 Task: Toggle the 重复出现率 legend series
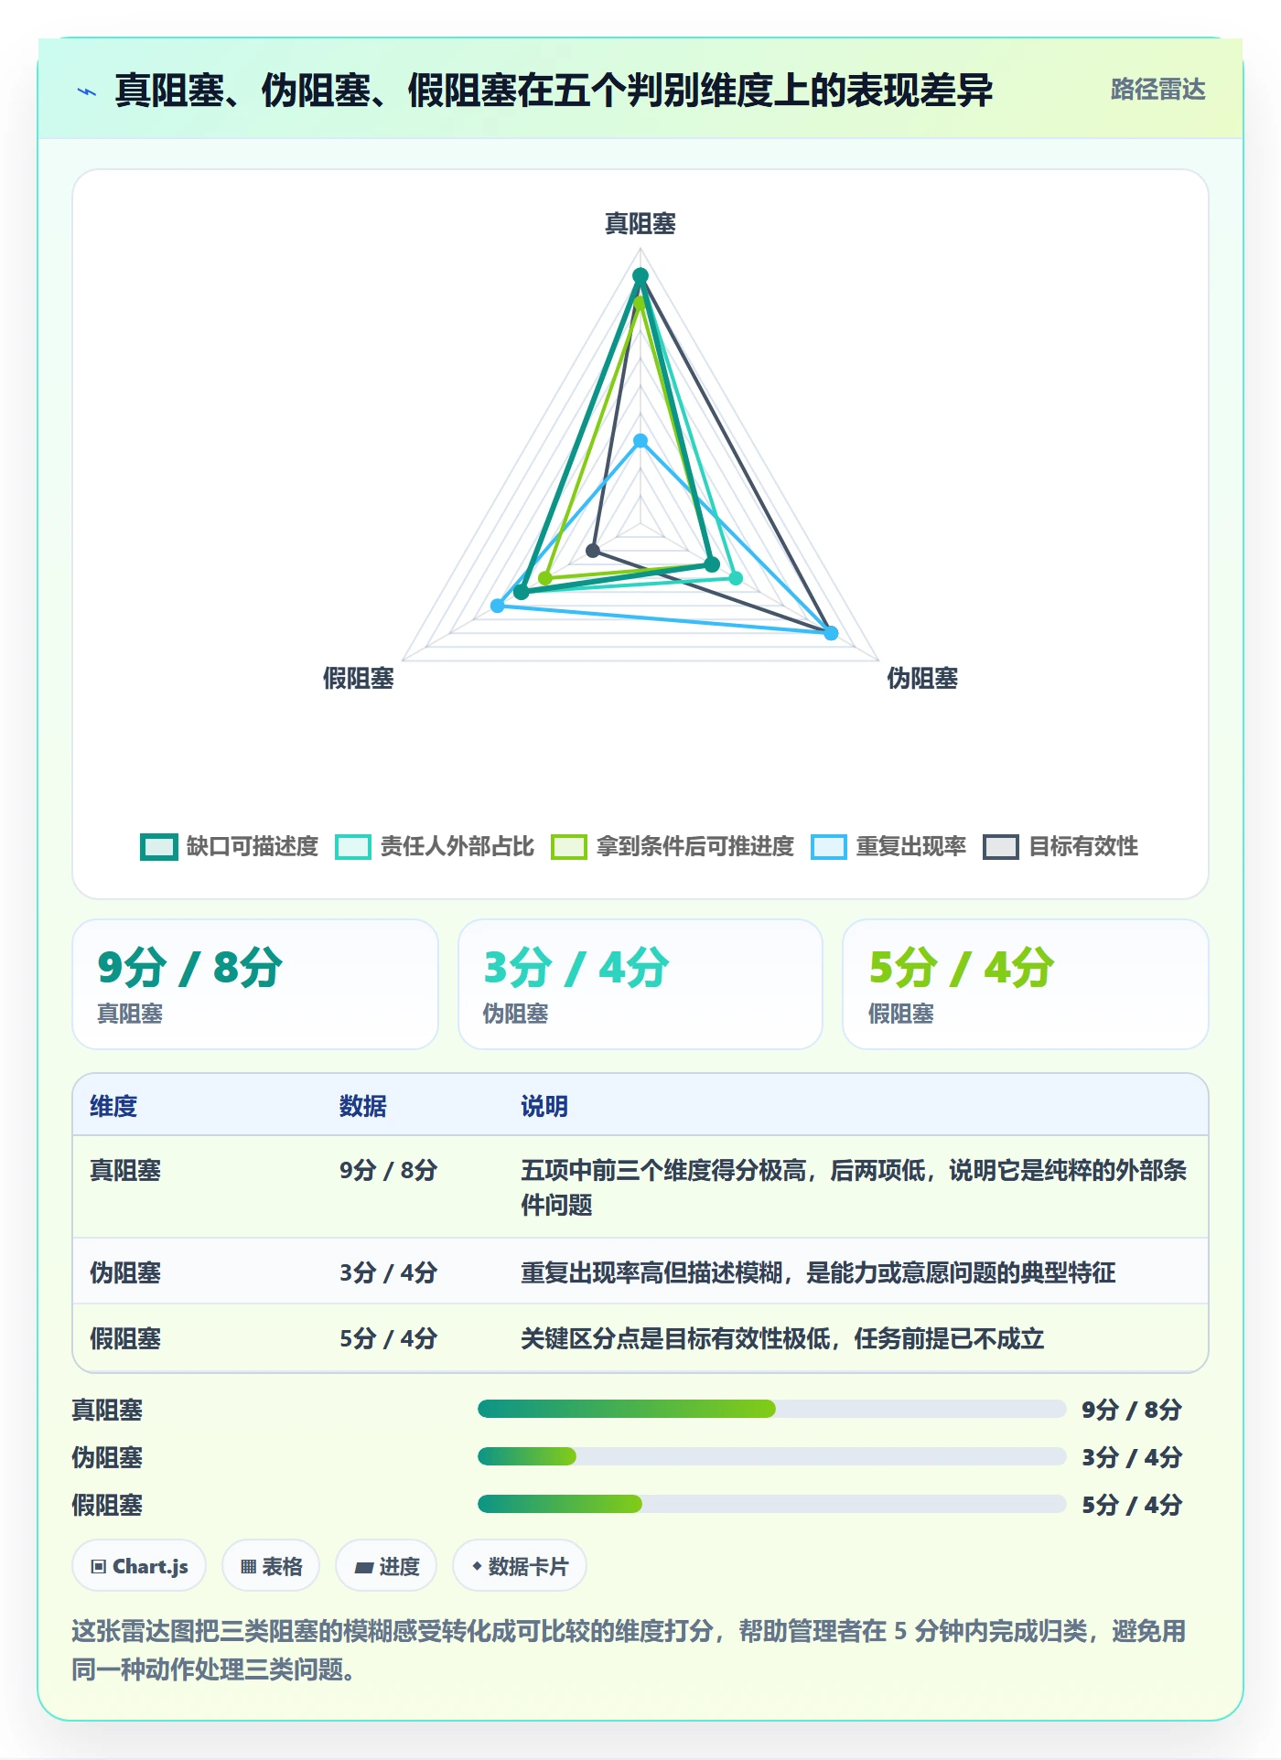888,847
